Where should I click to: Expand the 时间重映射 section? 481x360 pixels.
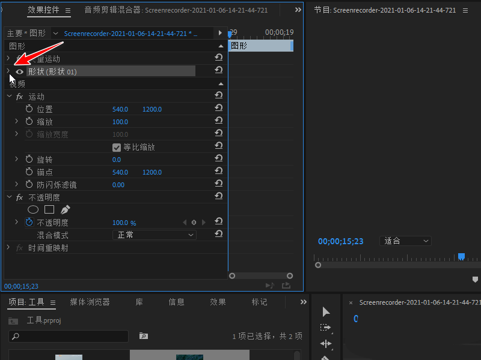[x=9, y=247]
